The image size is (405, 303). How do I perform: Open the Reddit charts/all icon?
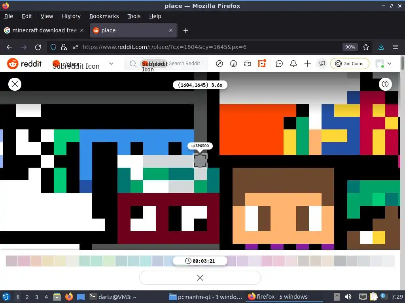coord(233,64)
